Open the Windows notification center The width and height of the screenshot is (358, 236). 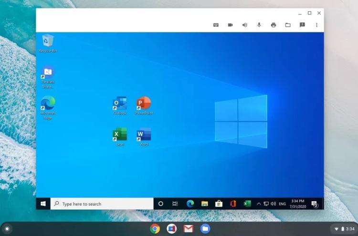tap(315, 204)
